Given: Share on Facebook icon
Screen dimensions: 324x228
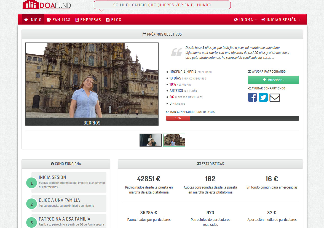Looking at the screenshot, I should [x=252, y=97].
